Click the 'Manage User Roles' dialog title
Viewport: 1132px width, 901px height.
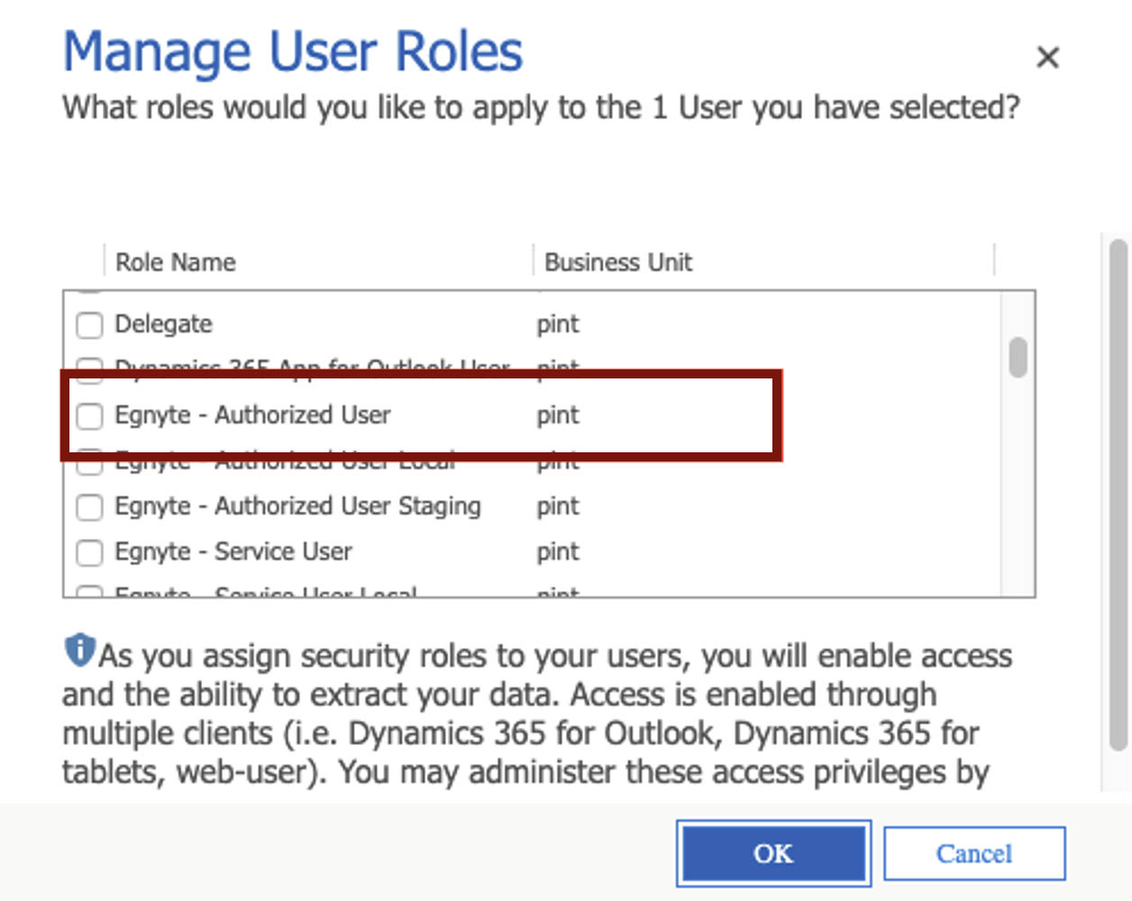click(x=293, y=51)
